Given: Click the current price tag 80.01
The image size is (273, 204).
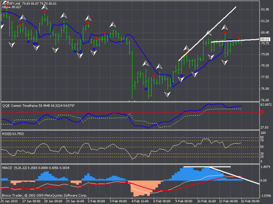Looking at the screenshot, I should pyautogui.click(x=265, y=39).
